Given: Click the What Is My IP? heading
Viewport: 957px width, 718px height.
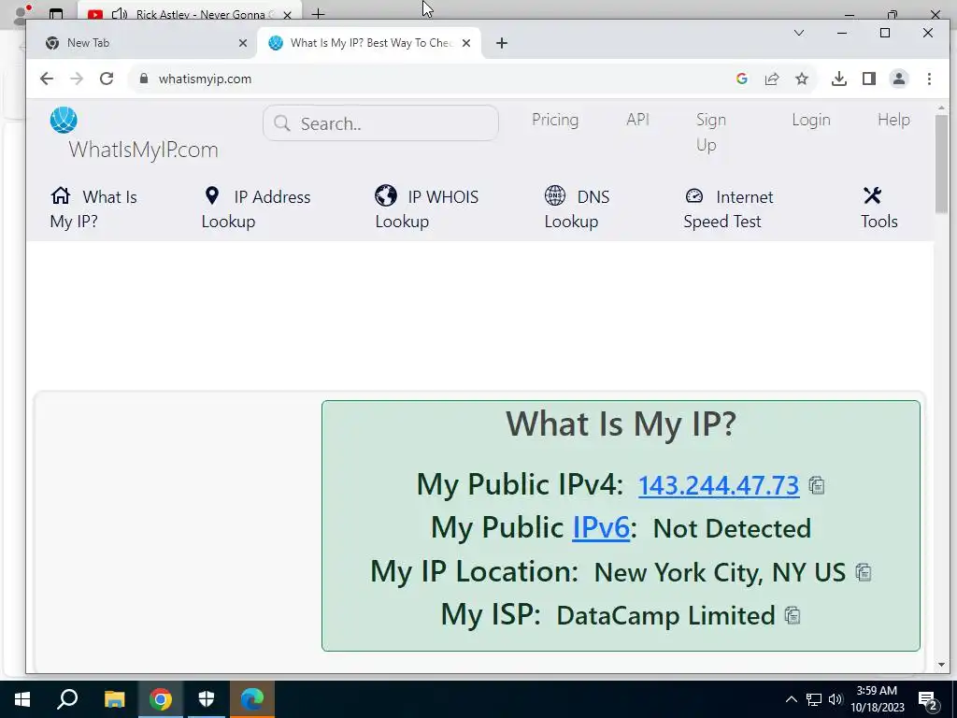Looking at the screenshot, I should [x=621, y=424].
